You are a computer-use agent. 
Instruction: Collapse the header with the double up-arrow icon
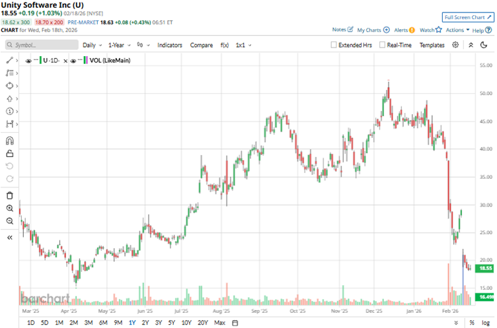471,45
